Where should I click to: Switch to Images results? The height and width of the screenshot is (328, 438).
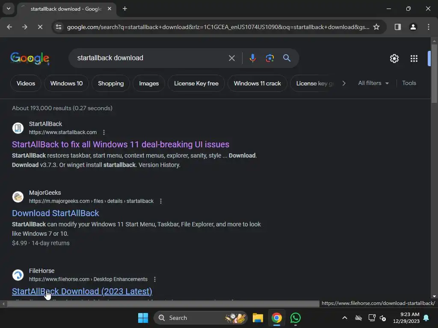[149, 83]
